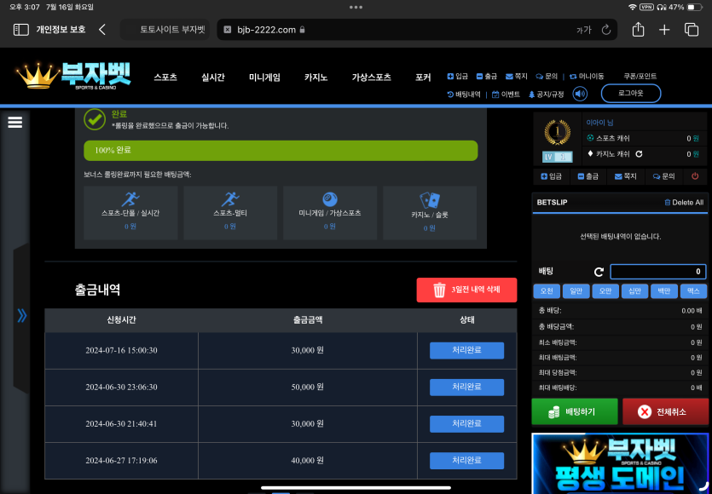This screenshot has width=712, height=494.
Task: Reload the page in the address bar
Action: tap(606, 30)
